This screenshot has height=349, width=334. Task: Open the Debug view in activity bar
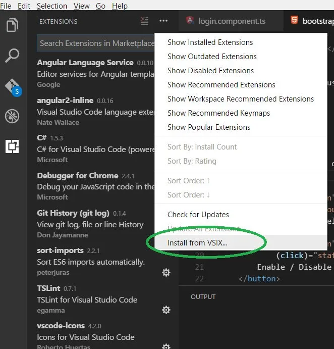[12, 116]
